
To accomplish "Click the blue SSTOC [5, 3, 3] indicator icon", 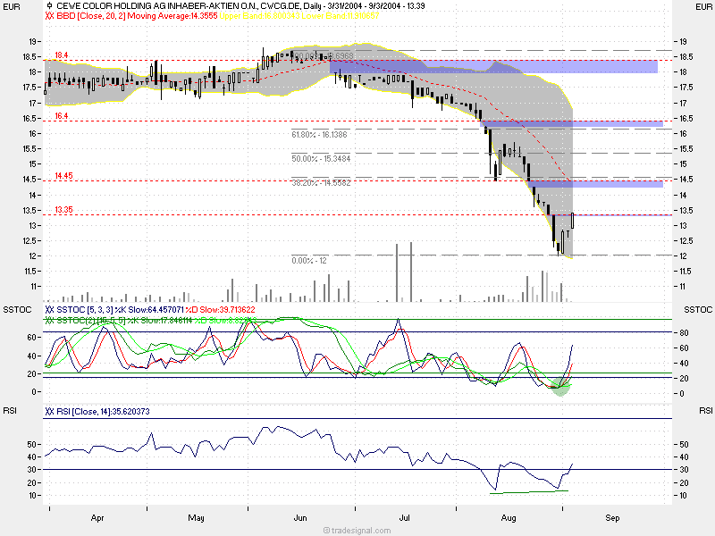I will 50,310.
